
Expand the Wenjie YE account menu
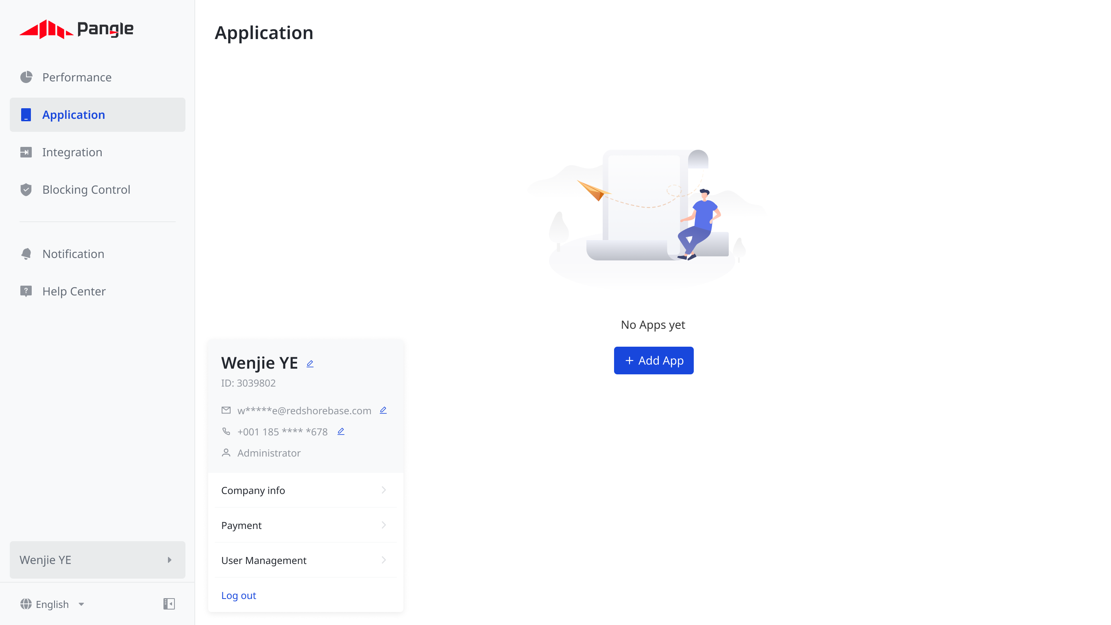98,560
